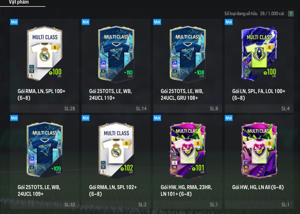Select the 25TOTS 110+ Multi Class pack image
The width and height of the screenshot is (300, 214).
[x=116, y=54]
